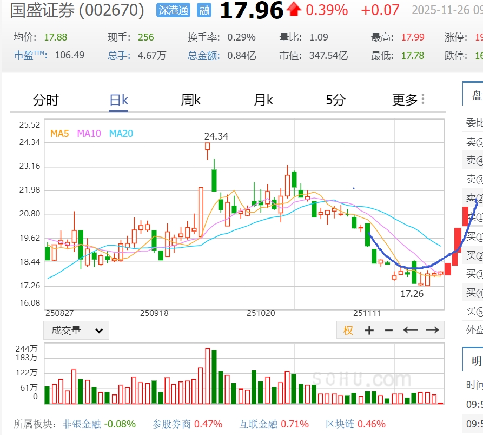Move chart right with right arrow
Image resolution: width=483 pixels, height=435 pixels.
[432, 330]
